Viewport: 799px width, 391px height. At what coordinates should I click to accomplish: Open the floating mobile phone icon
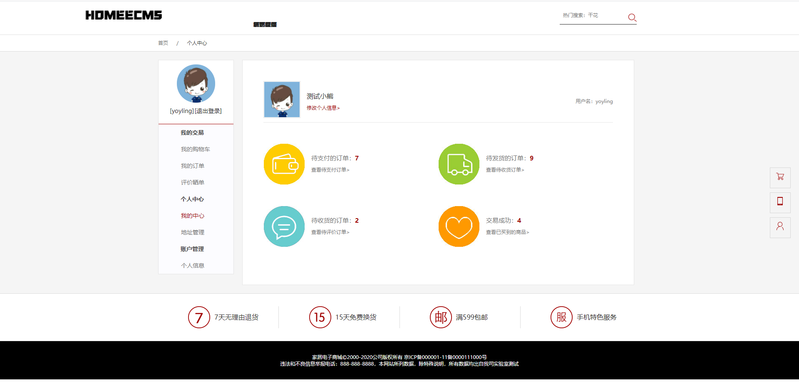click(x=780, y=202)
